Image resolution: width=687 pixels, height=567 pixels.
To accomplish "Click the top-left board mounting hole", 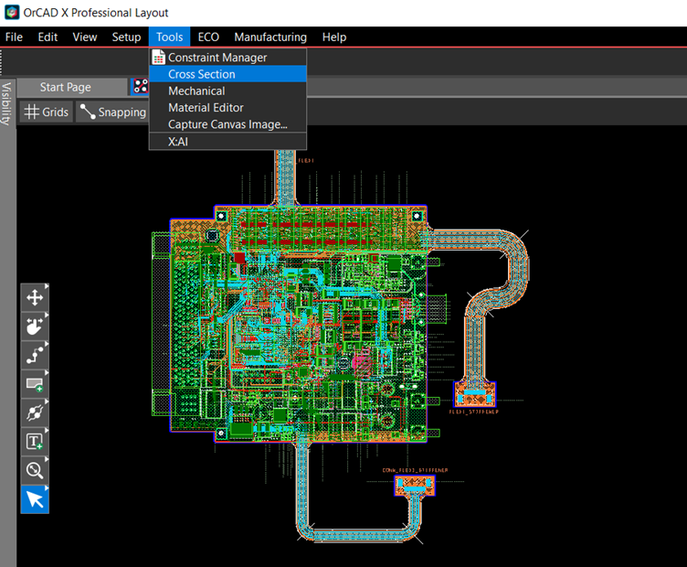I will (221, 216).
